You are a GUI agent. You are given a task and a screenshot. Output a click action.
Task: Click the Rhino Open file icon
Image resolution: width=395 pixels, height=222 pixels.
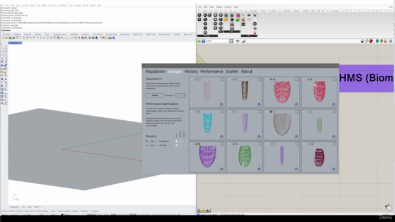7,38
